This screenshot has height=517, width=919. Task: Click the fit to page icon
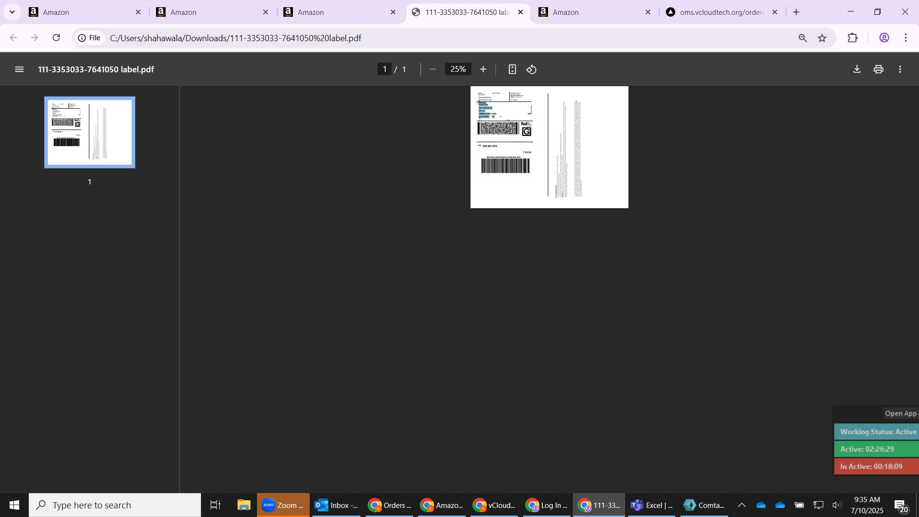click(512, 69)
